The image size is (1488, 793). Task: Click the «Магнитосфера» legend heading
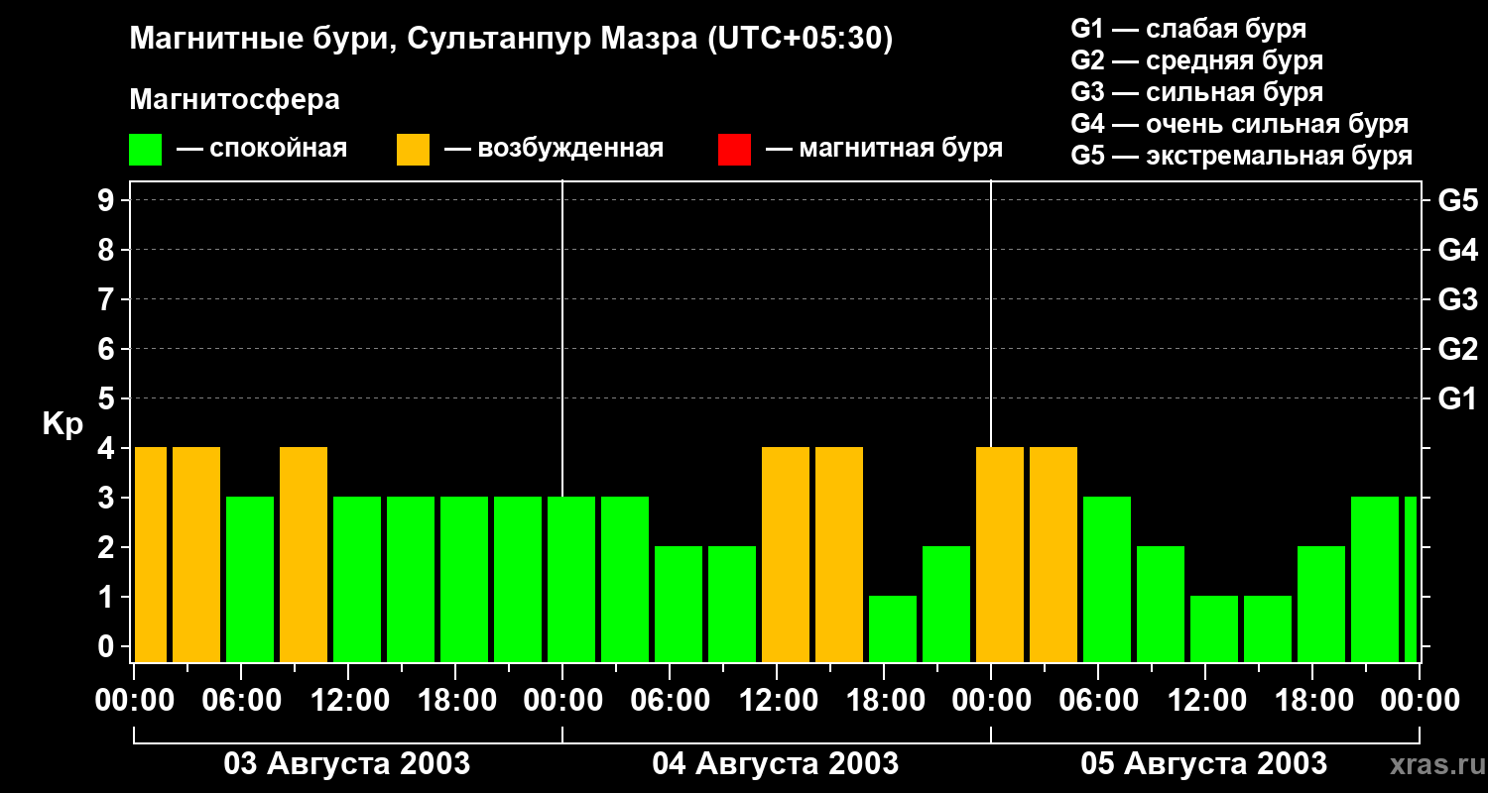pyautogui.click(x=234, y=100)
